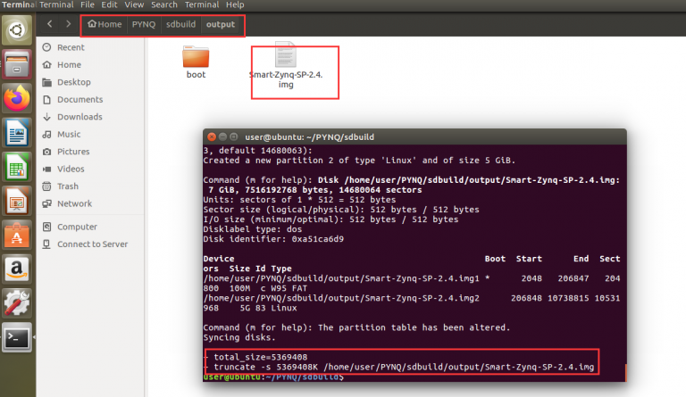Screen dimensions: 686x397
Task: Launch LibreOffice Impress from the dock
Action: tap(17, 201)
